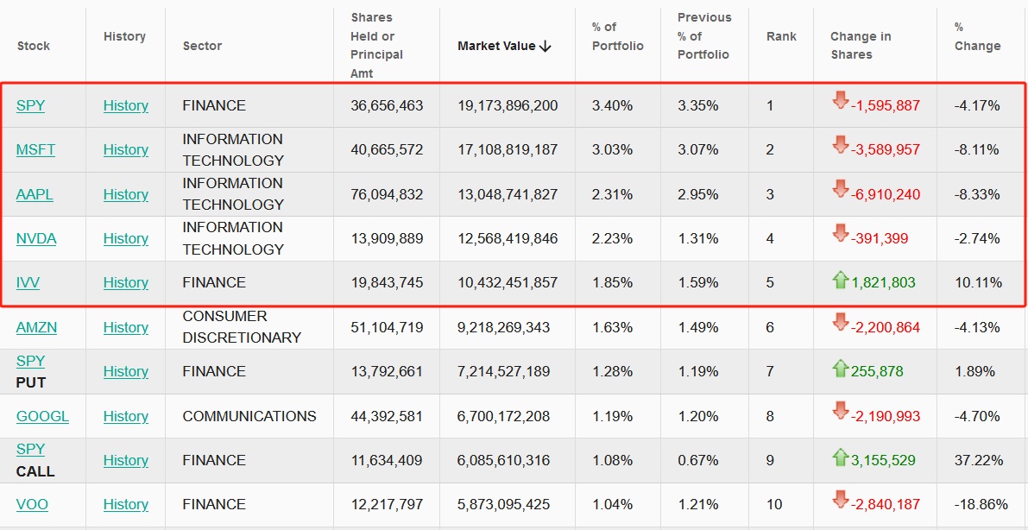Click the green up arrow in SPY PUT row
The image size is (1028, 530).
[x=840, y=369]
